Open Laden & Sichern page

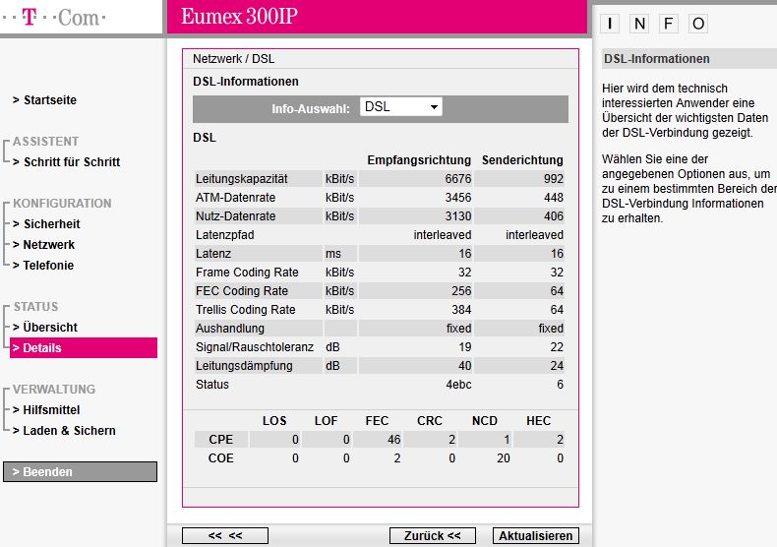69,431
